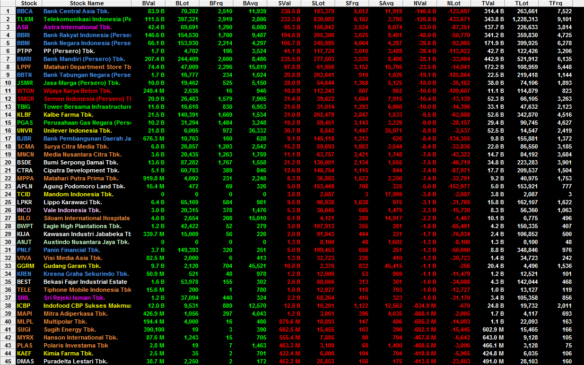Select row number 25 for LPKR
The width and height of the screenshot is (584, 365).
pos(8,202)
